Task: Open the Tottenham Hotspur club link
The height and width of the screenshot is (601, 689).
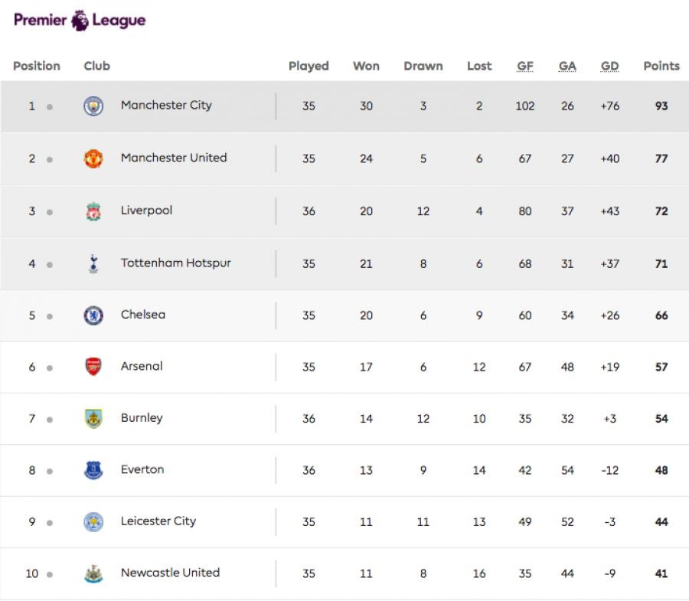Action: [x=175, y=263]
